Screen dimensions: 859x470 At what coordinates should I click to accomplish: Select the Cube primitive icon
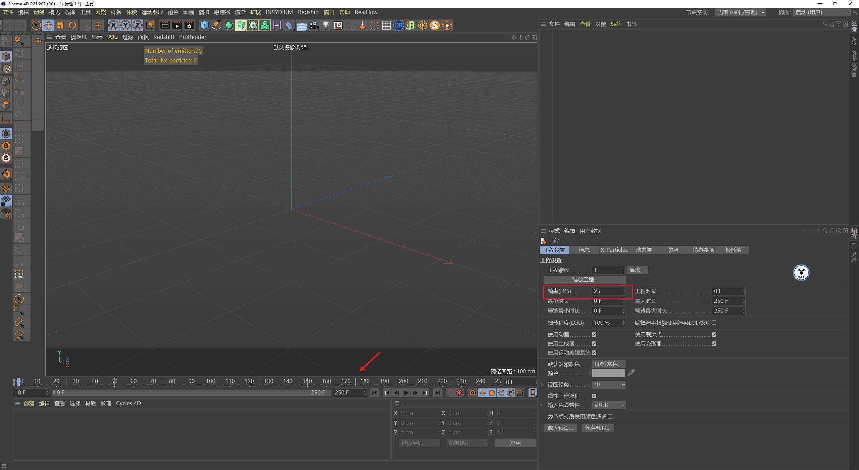204,25
